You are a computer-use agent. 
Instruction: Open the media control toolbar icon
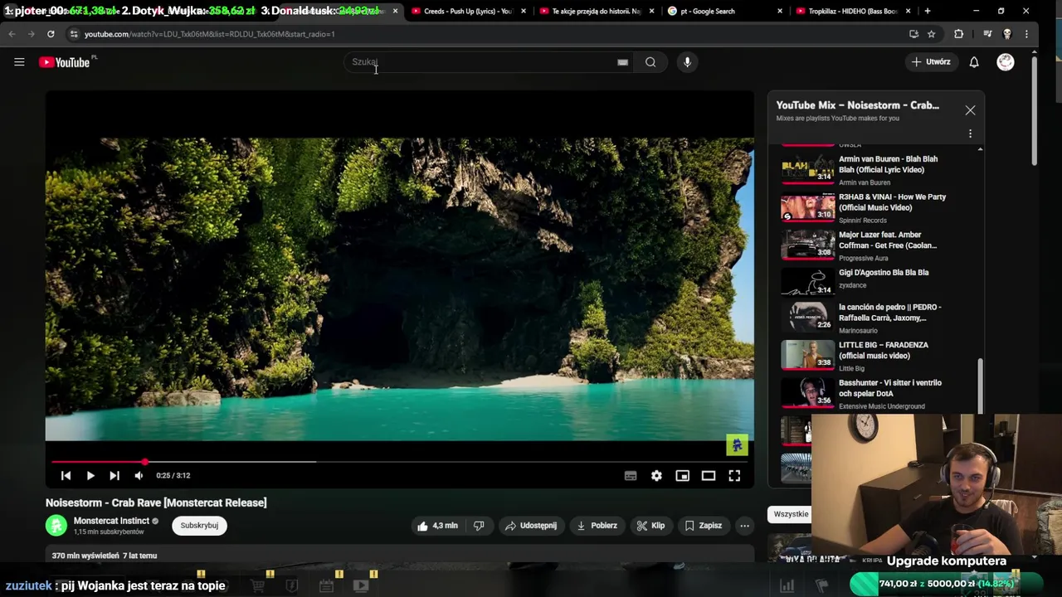987,34
